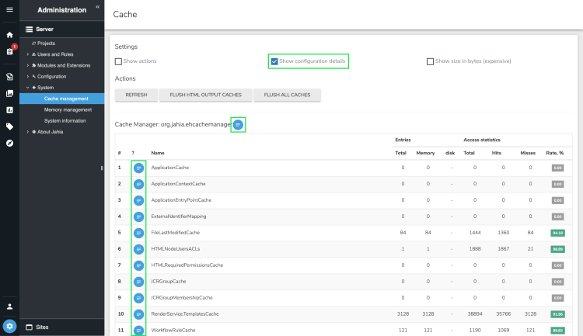Expand the About Jahia tree node
The height and width of the screenshot is (336, 583).
point(28,132)
